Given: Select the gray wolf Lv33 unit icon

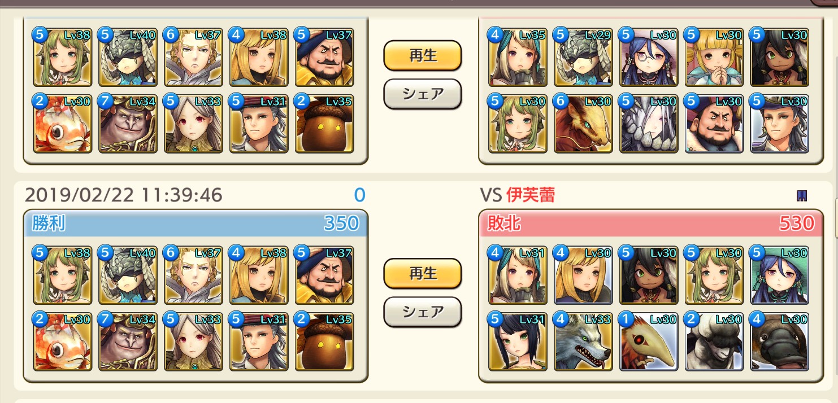Looking at the screenshot, I should coord(583,341).
